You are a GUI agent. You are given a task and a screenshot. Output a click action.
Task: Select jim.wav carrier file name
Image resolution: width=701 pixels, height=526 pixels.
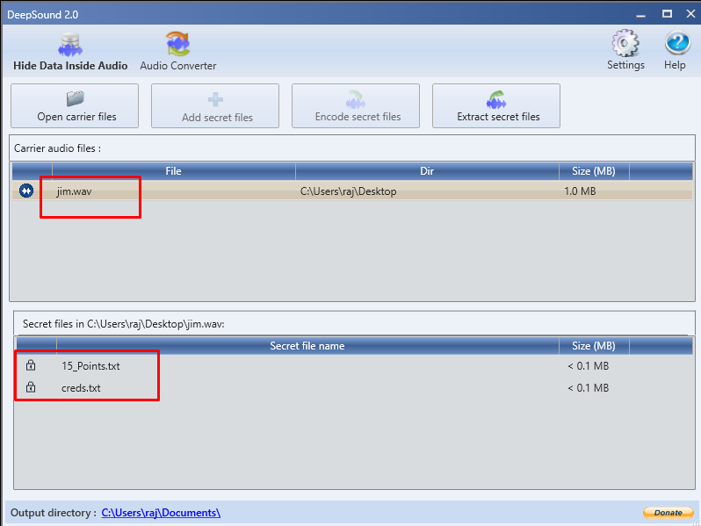[74, 191]
